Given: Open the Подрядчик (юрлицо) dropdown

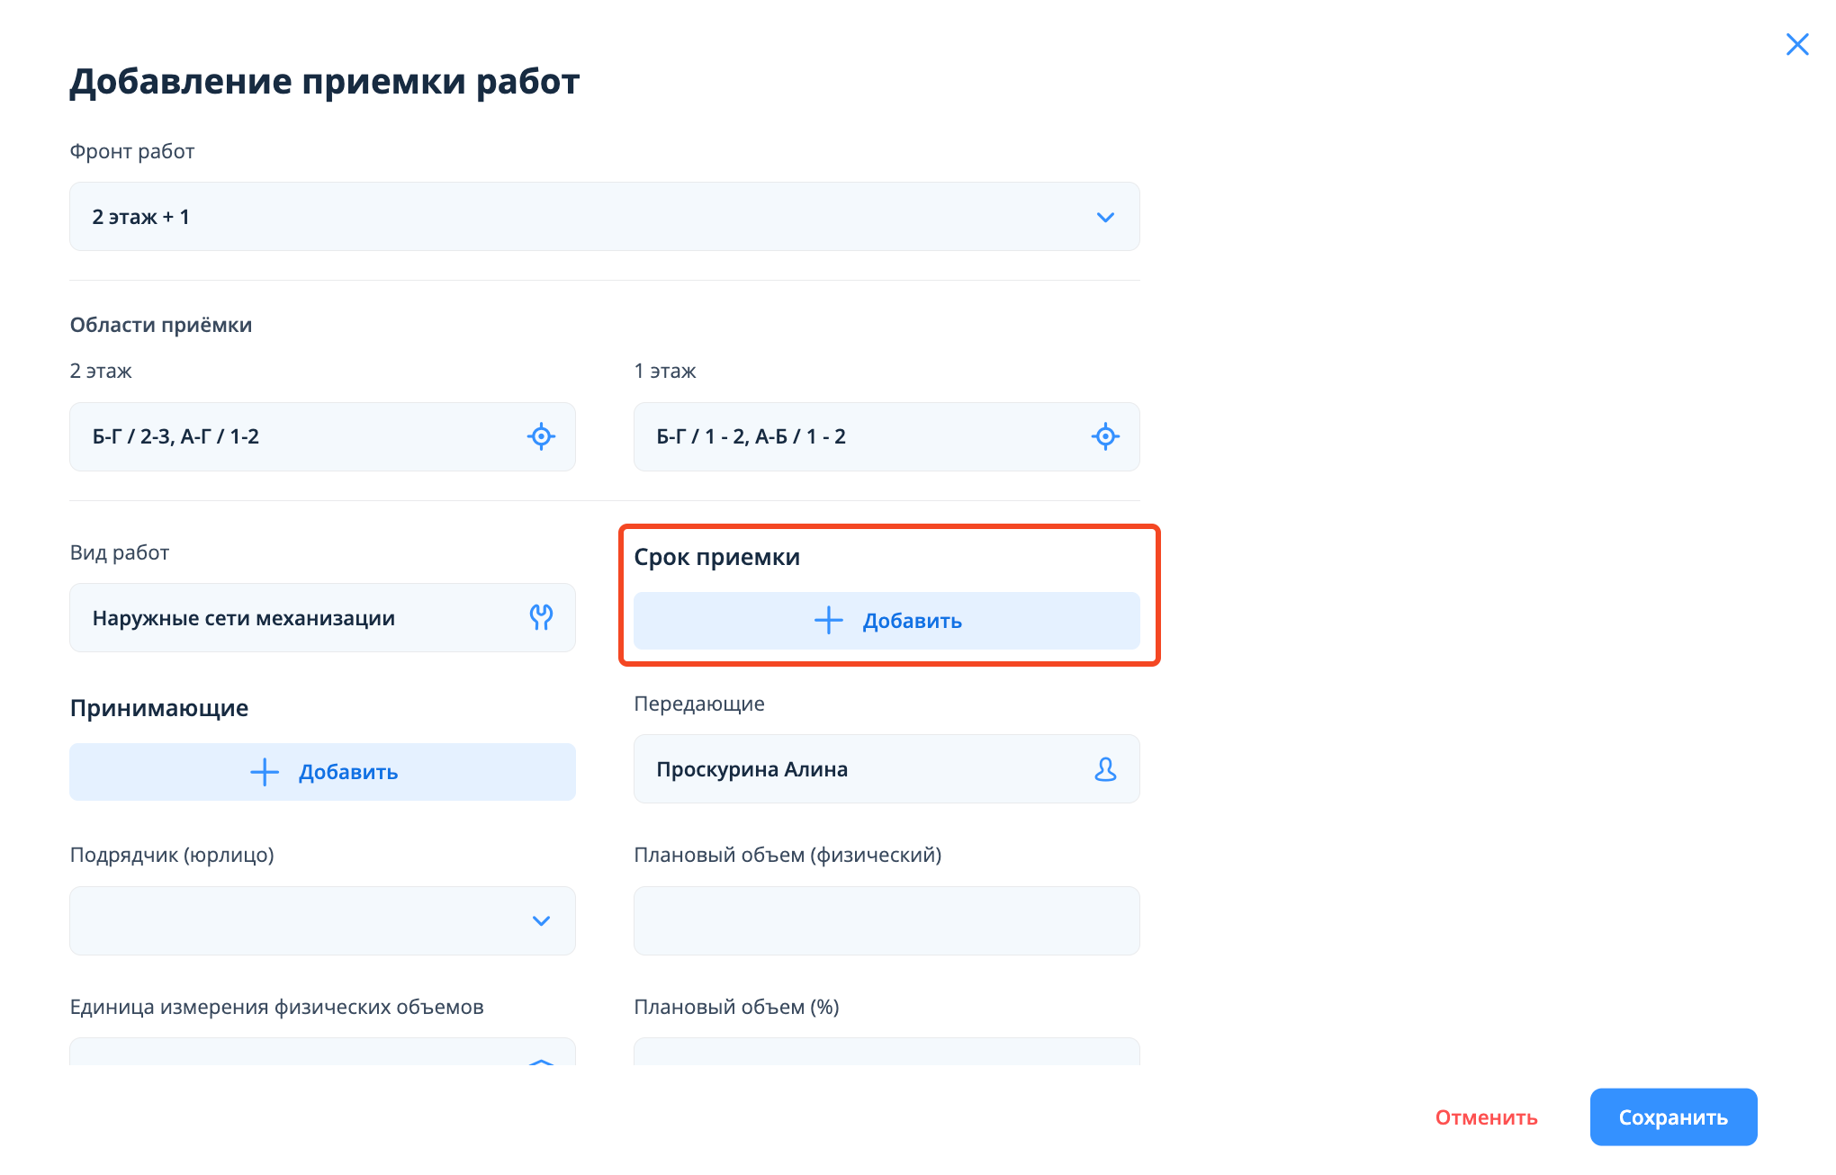Looking at the screenshot, I should point(322,920).
